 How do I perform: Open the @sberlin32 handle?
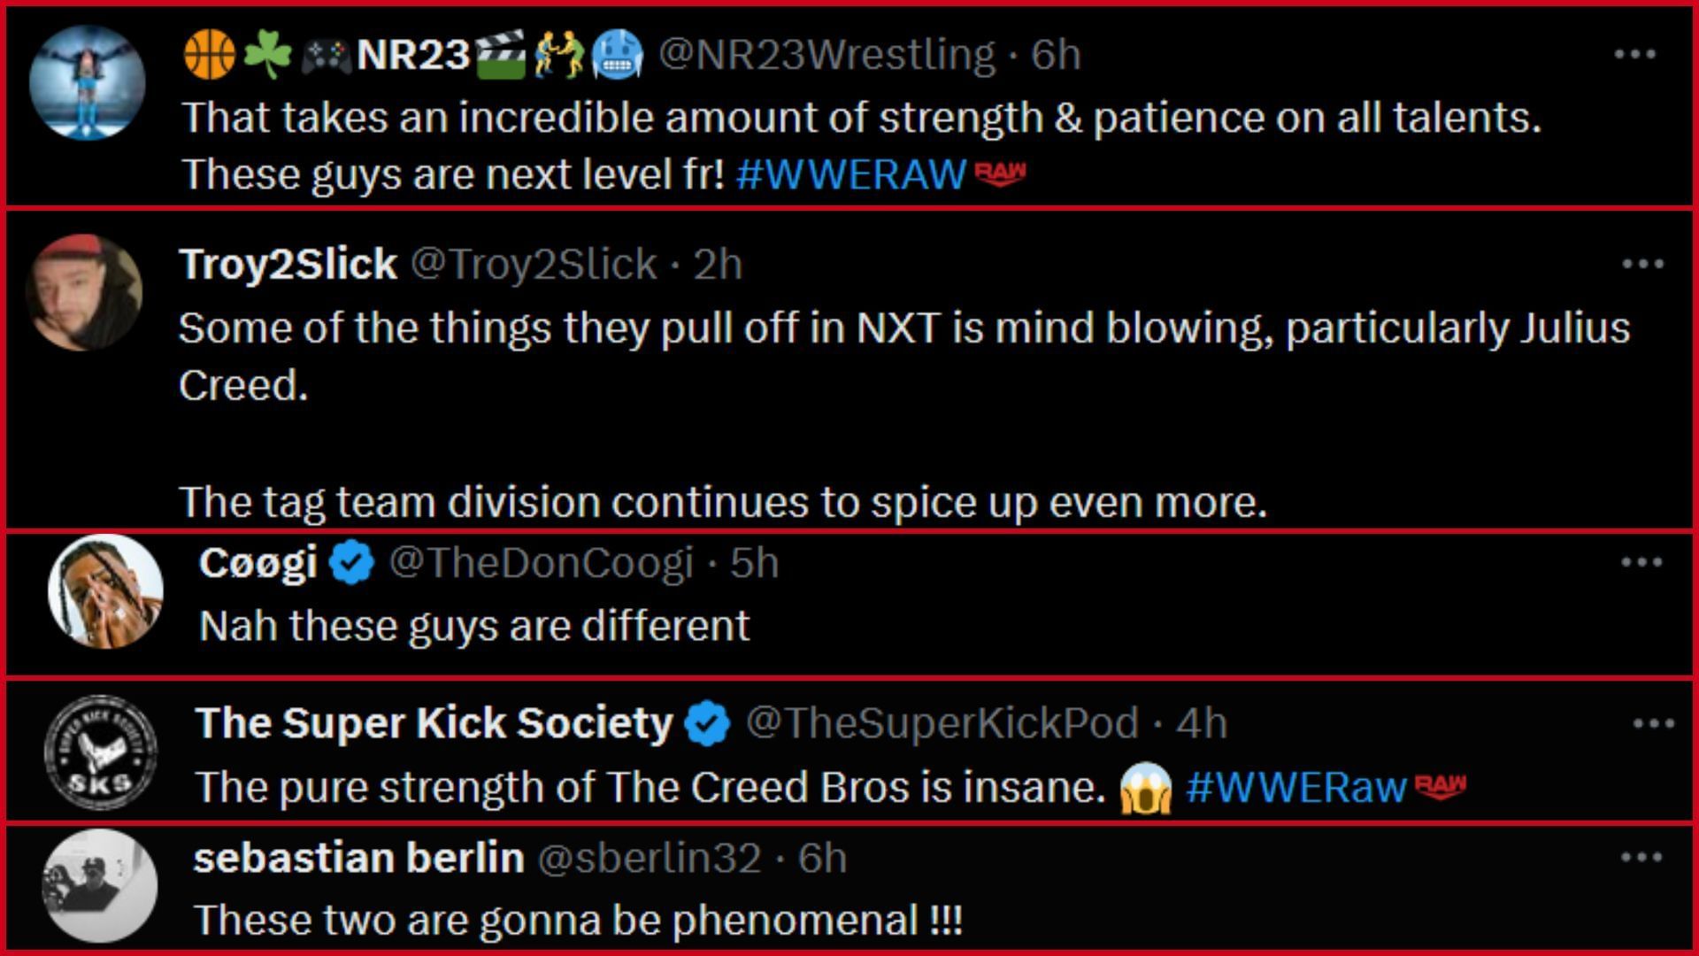coord(650,858)
